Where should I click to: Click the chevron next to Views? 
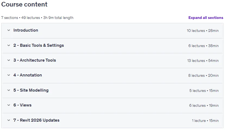coord(9,105)
